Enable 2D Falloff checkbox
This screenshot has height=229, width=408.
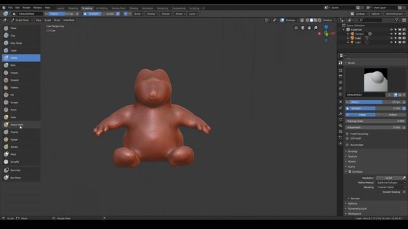click(347, 139)
